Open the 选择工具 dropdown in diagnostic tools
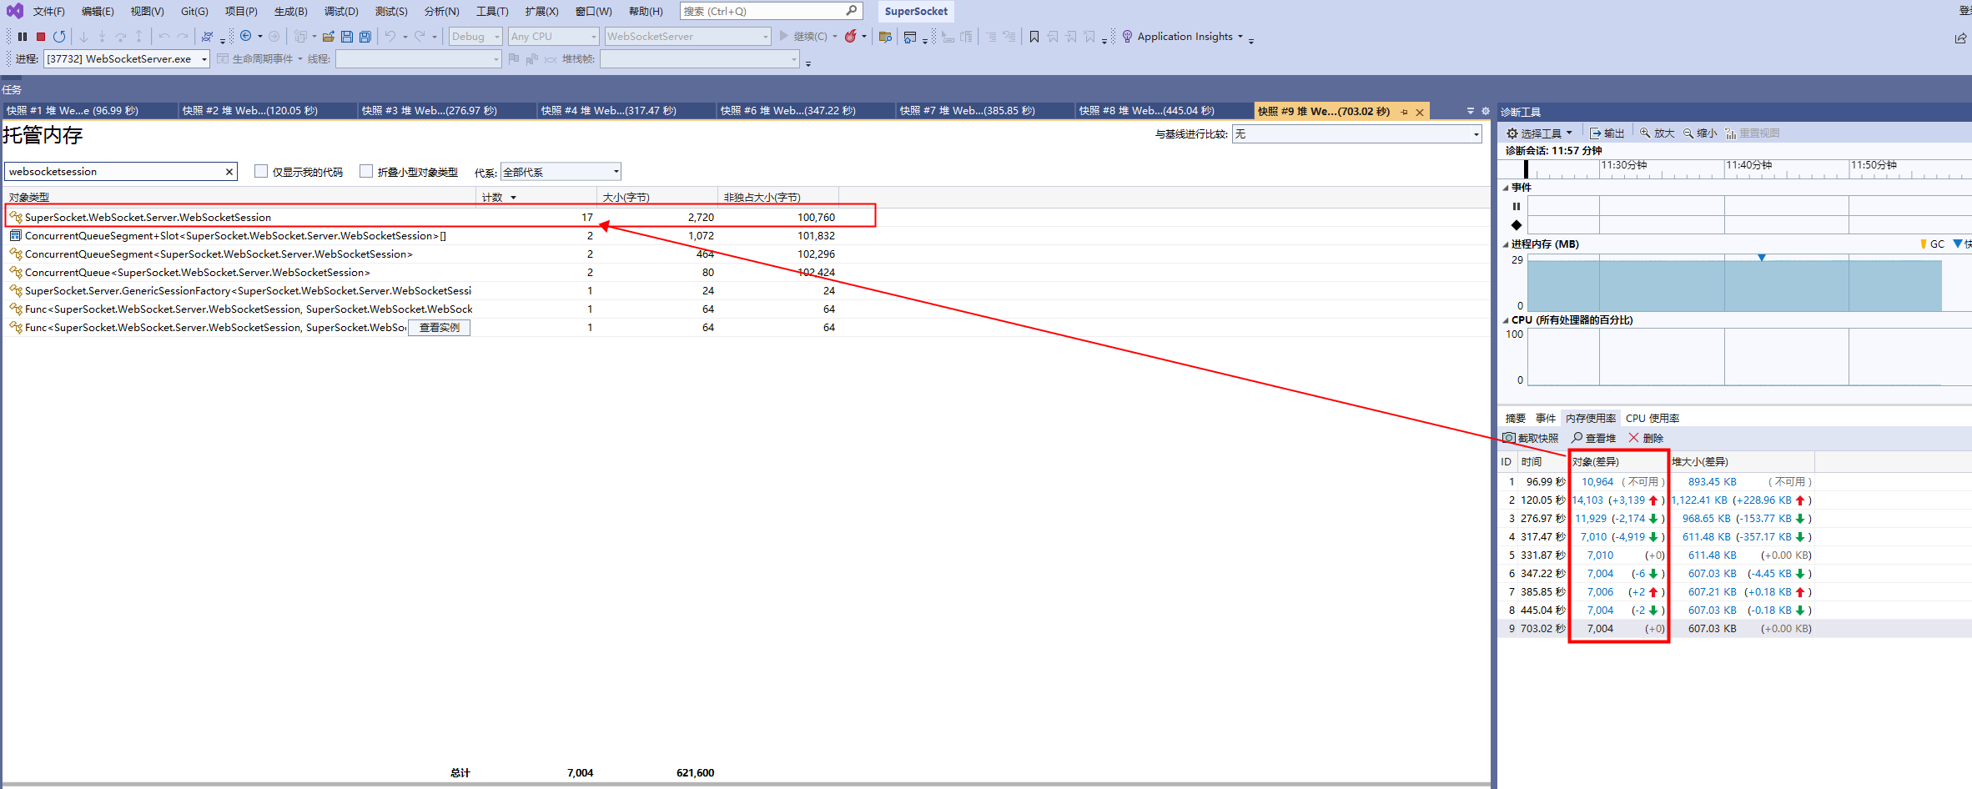This screenshot has height=789, width=1972. click(1539, 133)
